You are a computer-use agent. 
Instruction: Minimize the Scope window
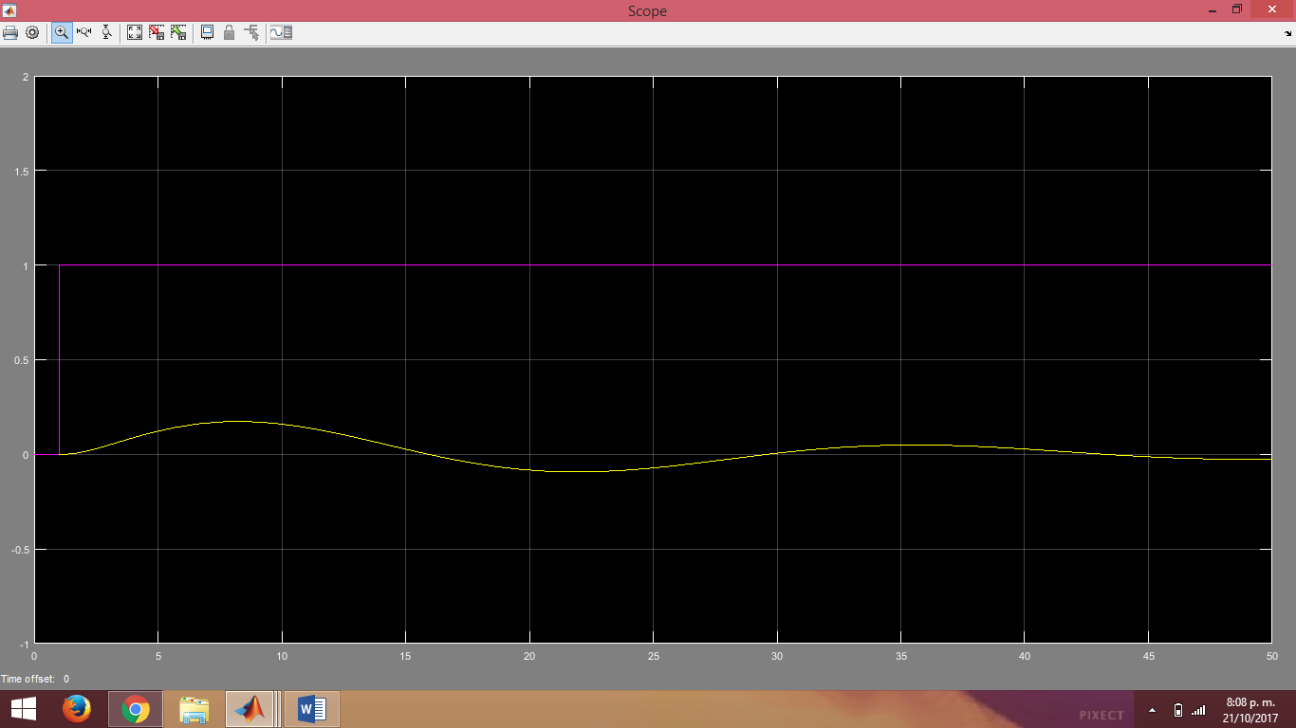1213,9
